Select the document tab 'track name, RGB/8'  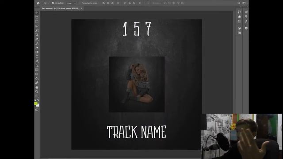tap(61, 8)
